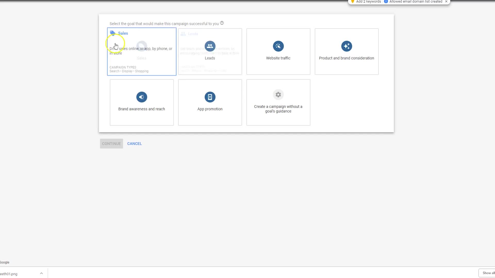495x278 pixels.
Task: Click the Sales tag icon
Action: [x=113, y=33]
